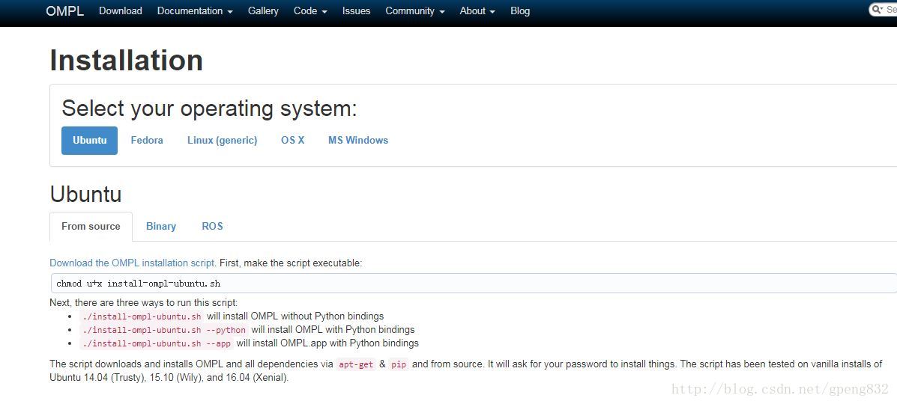Click the OMPL brand logo link
Viewport: 897px width, 404px height.
[x=64, y=11]
